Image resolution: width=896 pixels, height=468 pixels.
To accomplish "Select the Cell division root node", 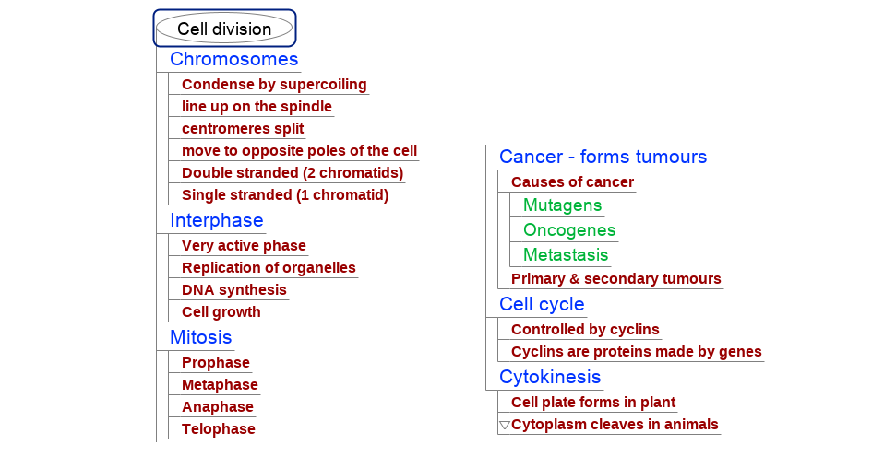I will tap(224, 29).
